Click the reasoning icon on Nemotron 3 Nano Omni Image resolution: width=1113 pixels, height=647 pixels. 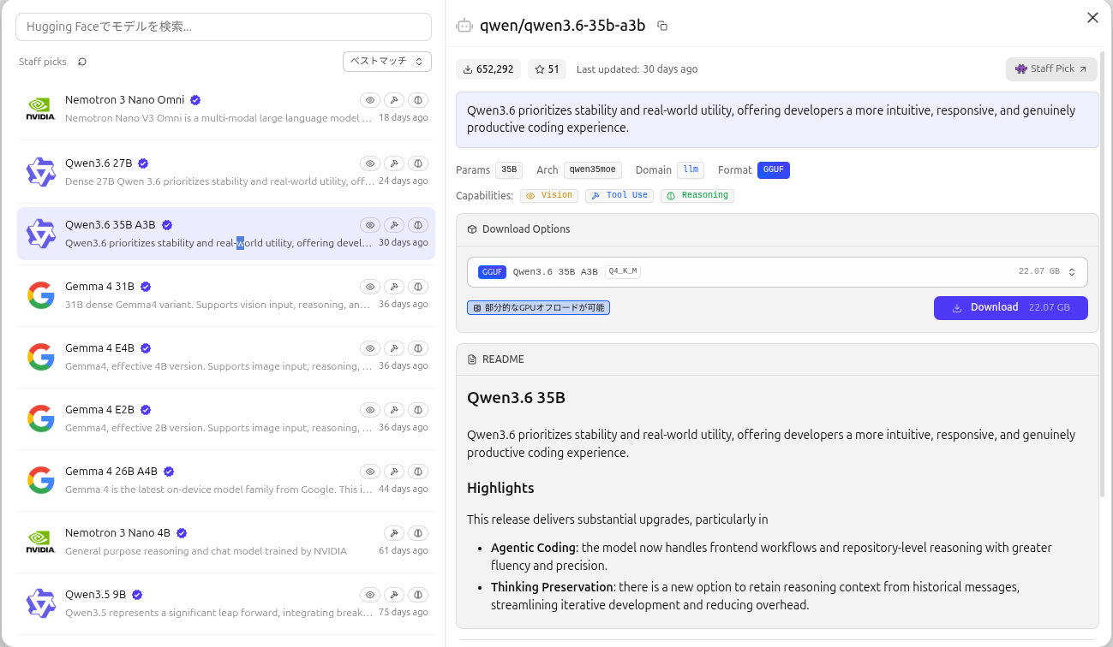(418, 100)
